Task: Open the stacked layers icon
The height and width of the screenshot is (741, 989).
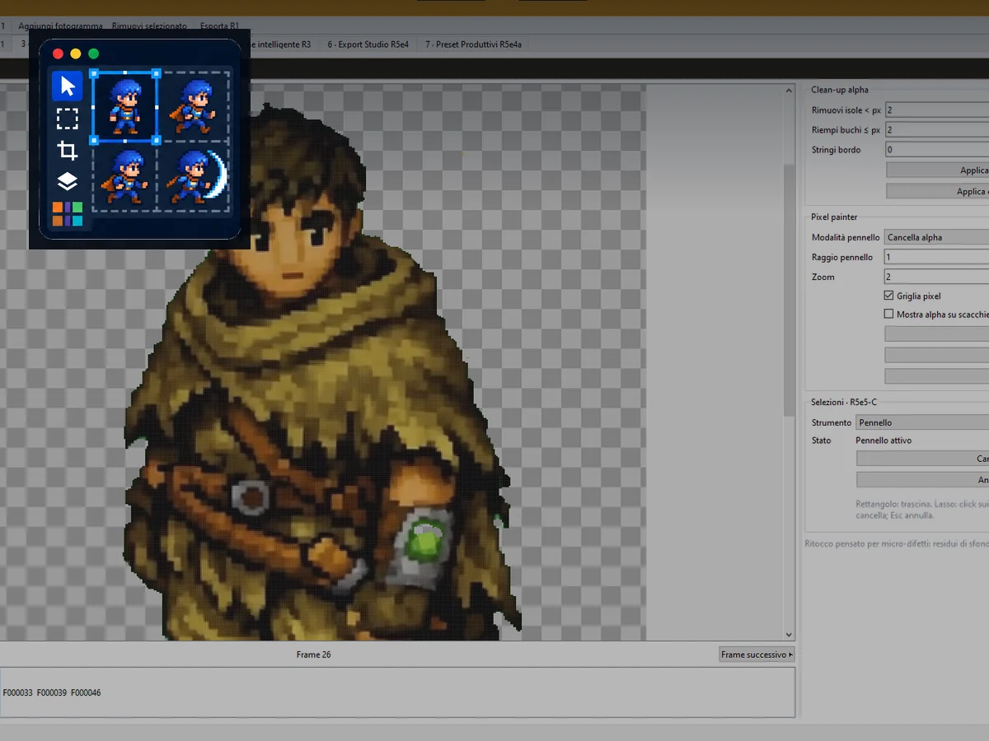Action: point(68,182)
